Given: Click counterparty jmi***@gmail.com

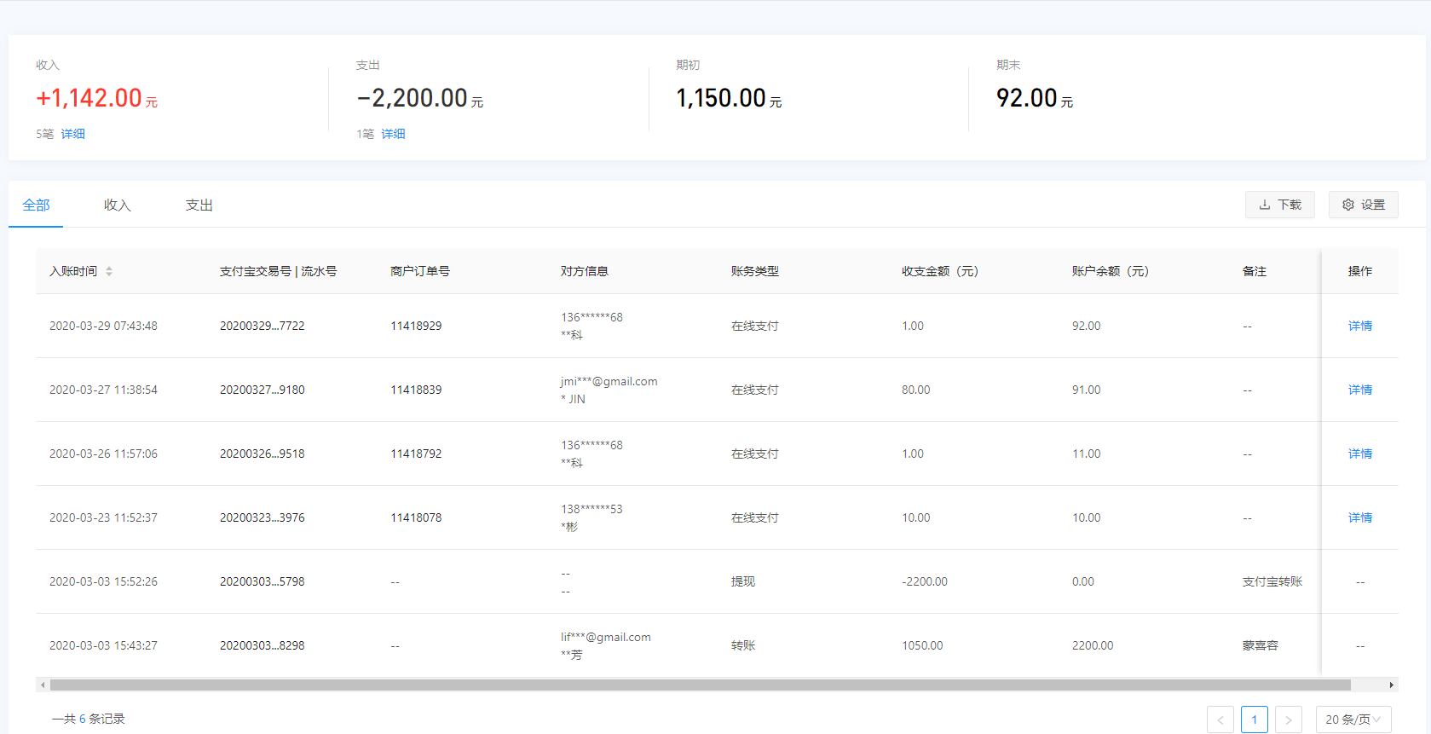Looking at the screenshot, I should 609,381.
